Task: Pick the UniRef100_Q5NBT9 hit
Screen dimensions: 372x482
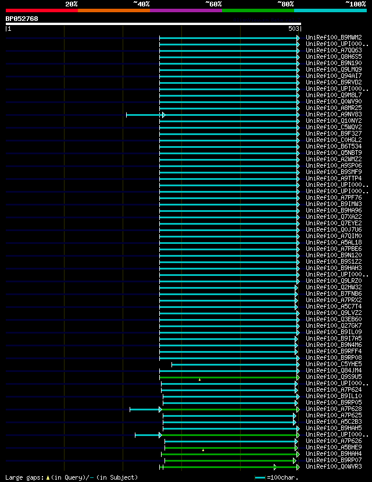Action: (x=334, y=153)
